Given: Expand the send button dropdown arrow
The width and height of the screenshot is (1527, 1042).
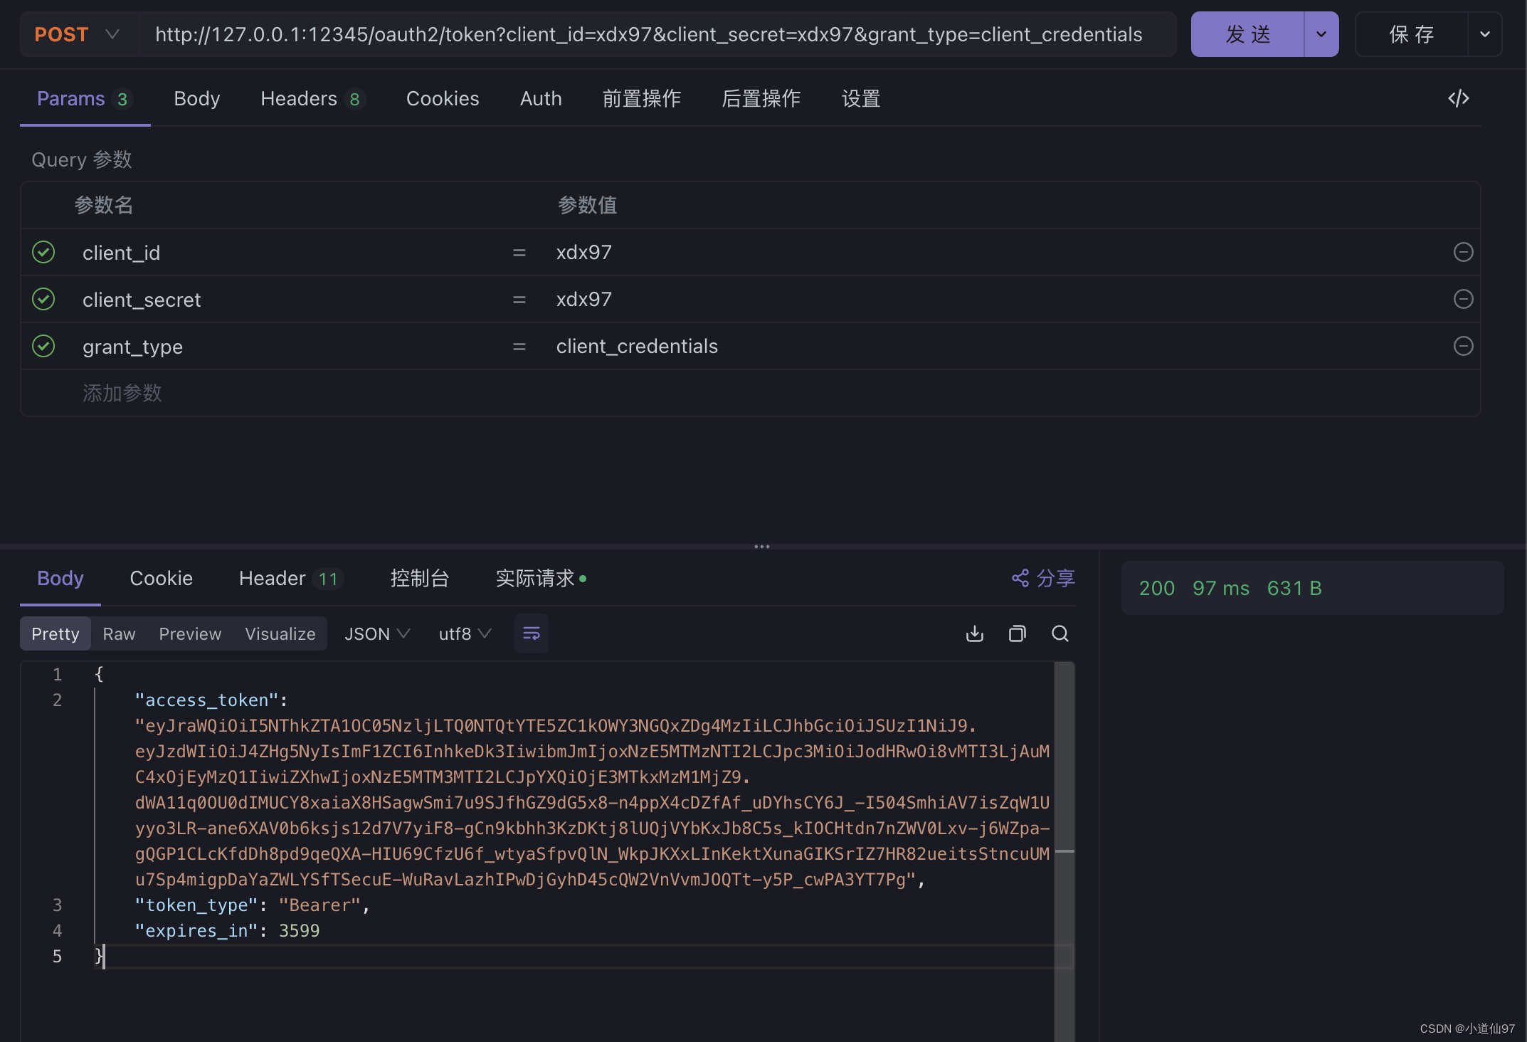Looking at the screenshot, I should tap(1321, 34).
